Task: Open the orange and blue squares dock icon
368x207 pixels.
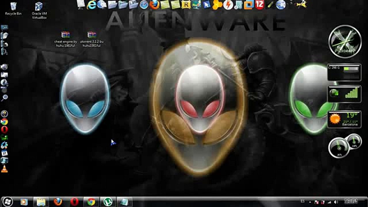Action: 249,5
